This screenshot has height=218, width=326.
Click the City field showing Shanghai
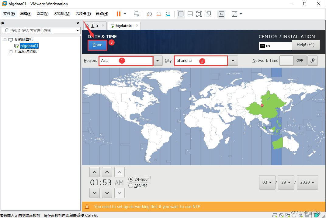point(201,61)
